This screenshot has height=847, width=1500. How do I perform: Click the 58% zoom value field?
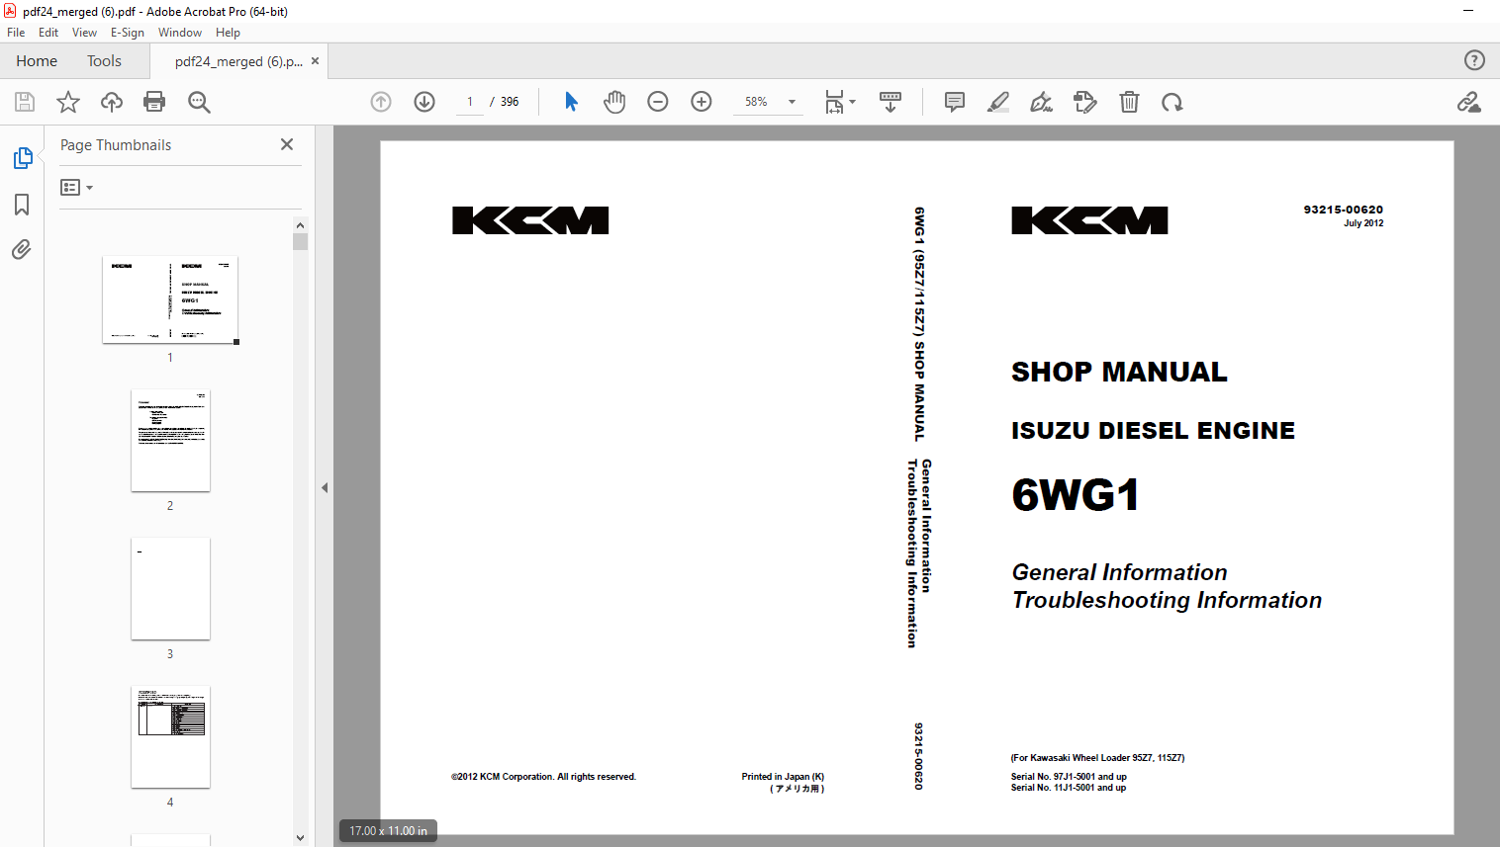point(756,102)
